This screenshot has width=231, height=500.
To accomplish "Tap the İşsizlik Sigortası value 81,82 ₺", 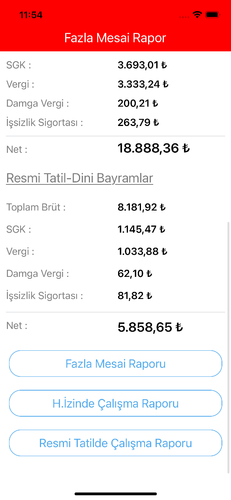I will point(135,295).
